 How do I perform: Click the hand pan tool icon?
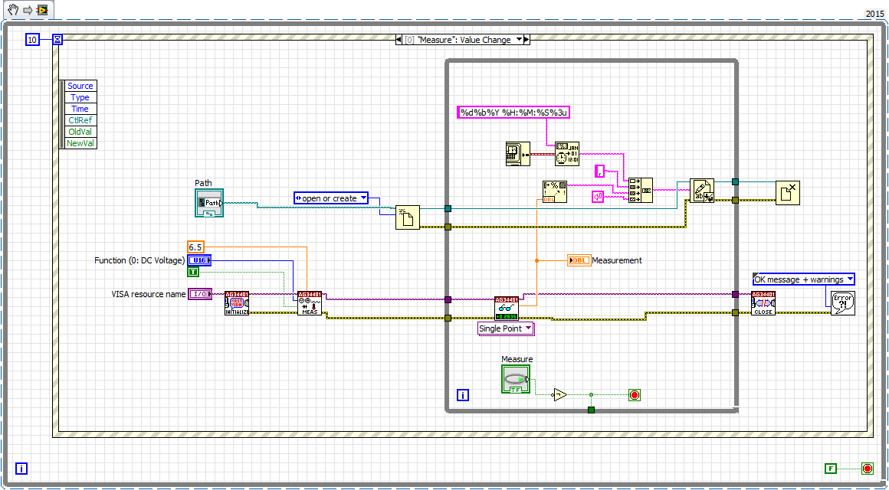(14, 10)
